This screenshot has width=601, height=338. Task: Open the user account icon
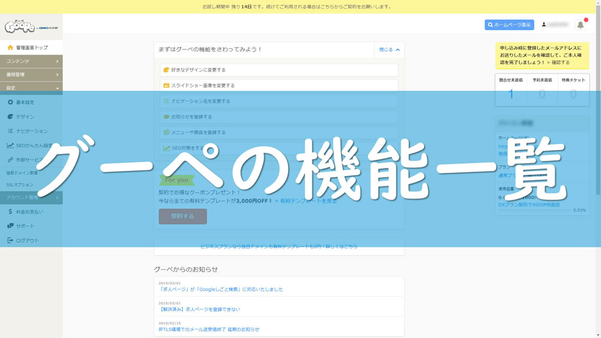pyautogui.click(x=543, y=24)
